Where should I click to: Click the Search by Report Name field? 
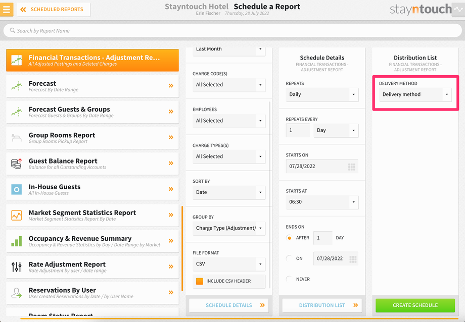pos(232,30)
